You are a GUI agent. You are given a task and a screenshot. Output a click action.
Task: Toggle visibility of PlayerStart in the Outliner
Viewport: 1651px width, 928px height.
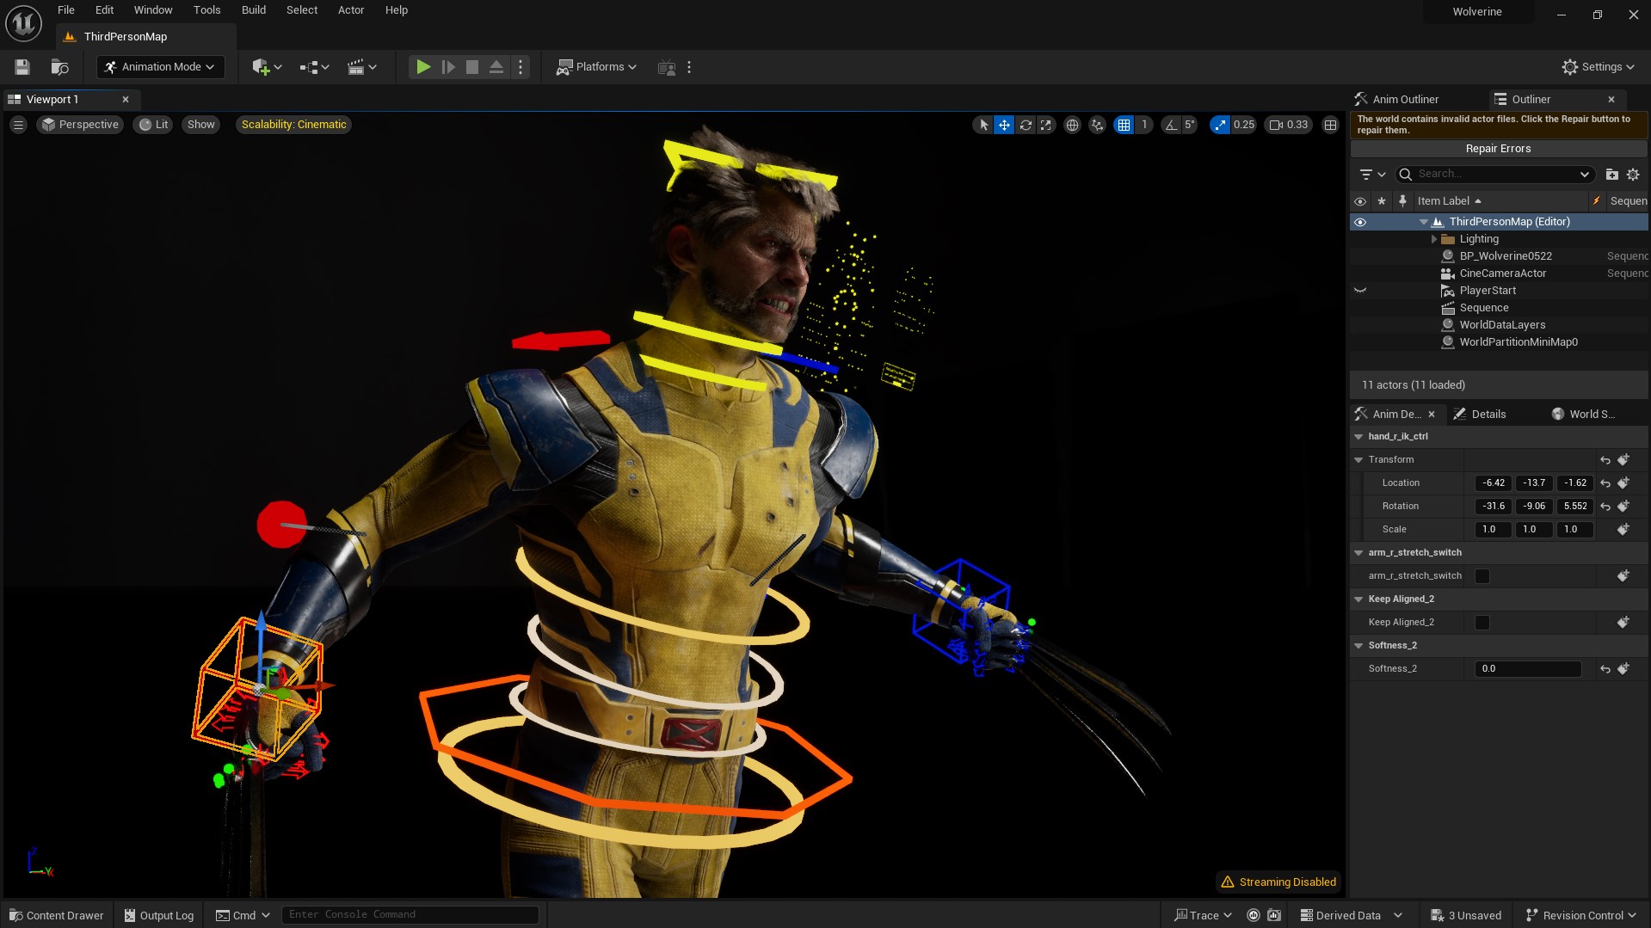(x=1360, y=290)
